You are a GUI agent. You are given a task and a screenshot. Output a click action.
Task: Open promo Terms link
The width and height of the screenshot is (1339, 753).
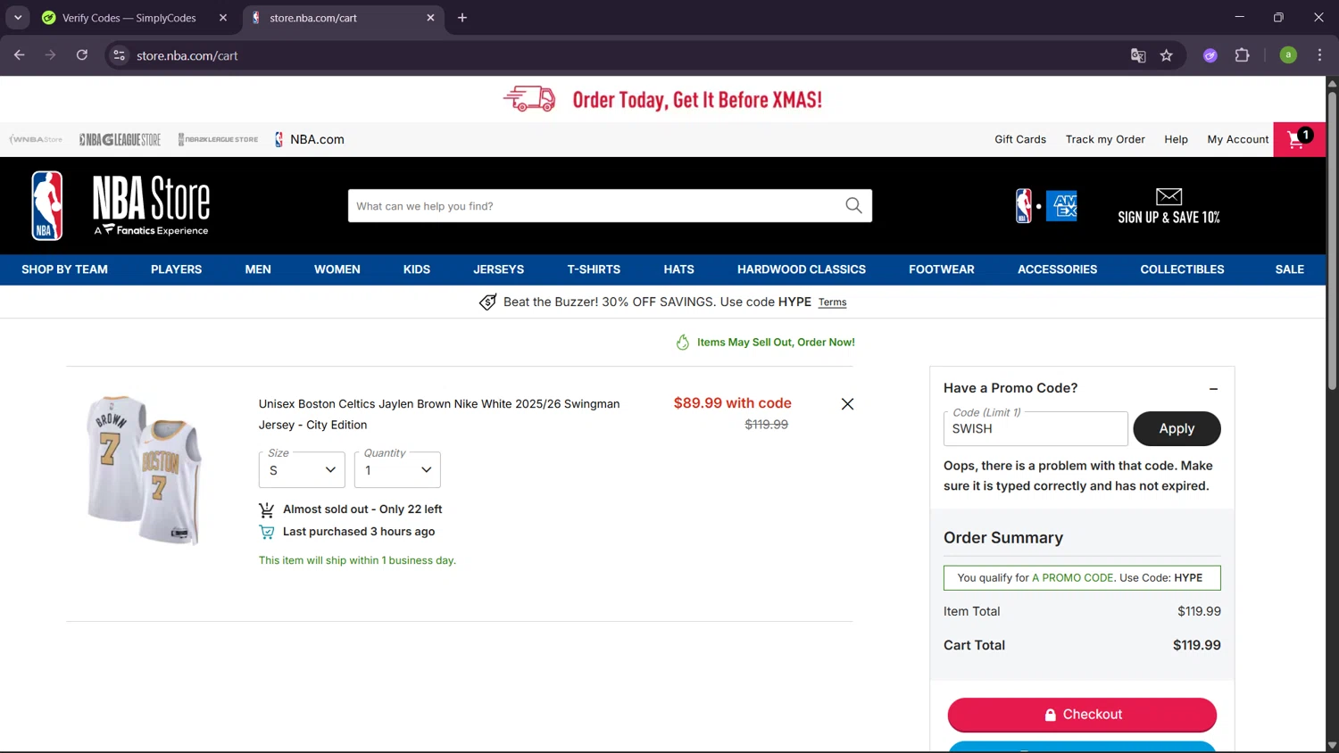[x=832, y=302]
